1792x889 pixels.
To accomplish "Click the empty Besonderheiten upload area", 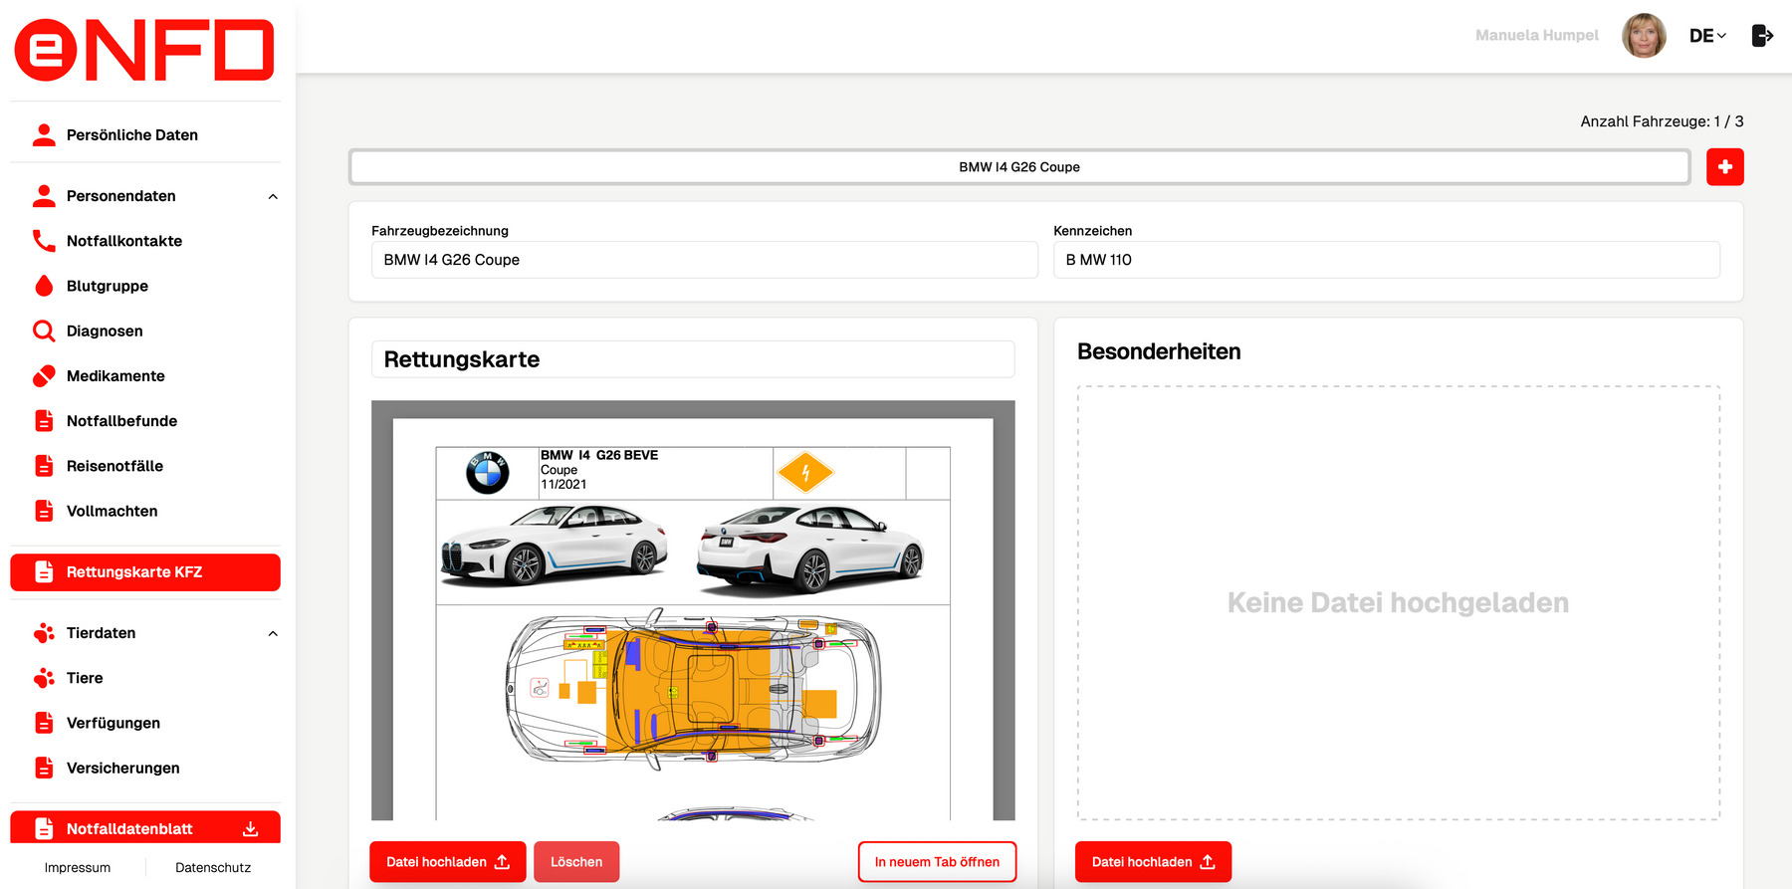I will (1399, 603).
